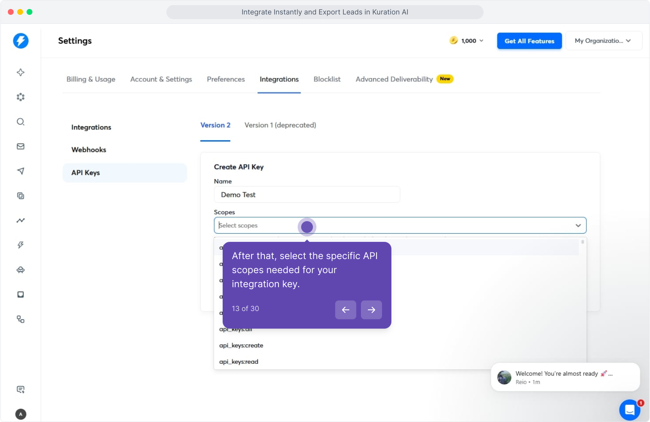The width and height of the screenshot is (650, 422).
Task: Expand the 1,000 credits dropdown
Action: 472,41
